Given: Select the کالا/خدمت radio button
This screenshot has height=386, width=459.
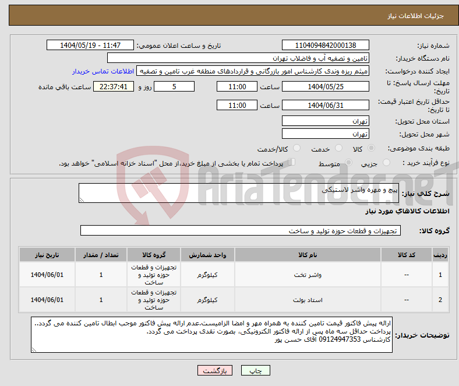Looking at the screenshot, I should click(297, 148).
